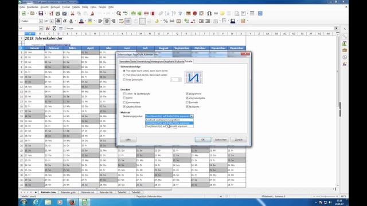Choose 'Ausdruck verkleinern/vergrößern' from the list
The width and height of the screenshot is (367, 206).
[169, 120]
